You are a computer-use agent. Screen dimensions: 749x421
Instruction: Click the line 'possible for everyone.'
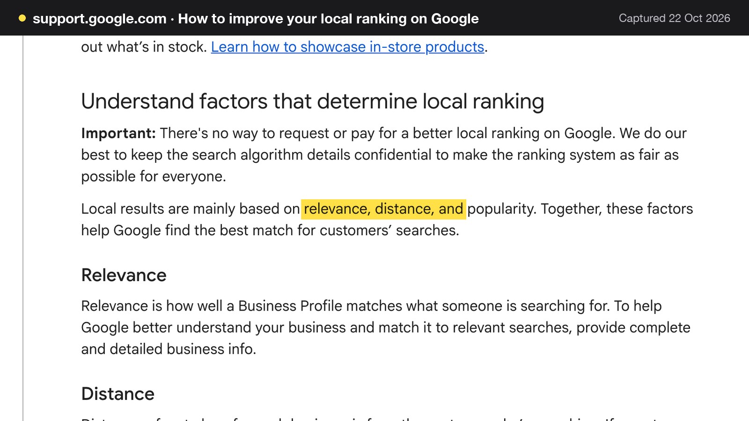point(154,176)
